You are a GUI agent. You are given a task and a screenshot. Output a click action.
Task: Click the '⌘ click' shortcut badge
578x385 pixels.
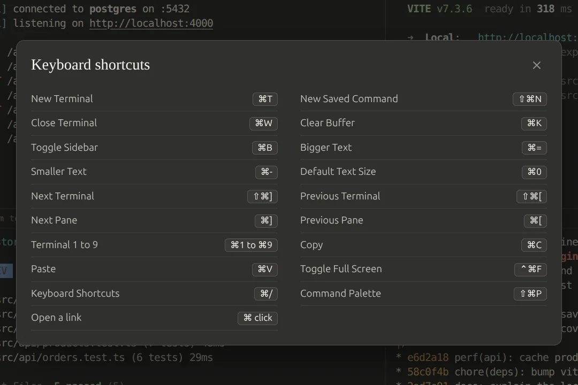coord(257,318)
